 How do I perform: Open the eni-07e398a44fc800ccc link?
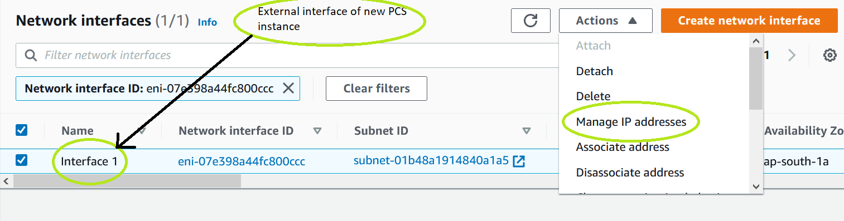[x=242, y=162]
